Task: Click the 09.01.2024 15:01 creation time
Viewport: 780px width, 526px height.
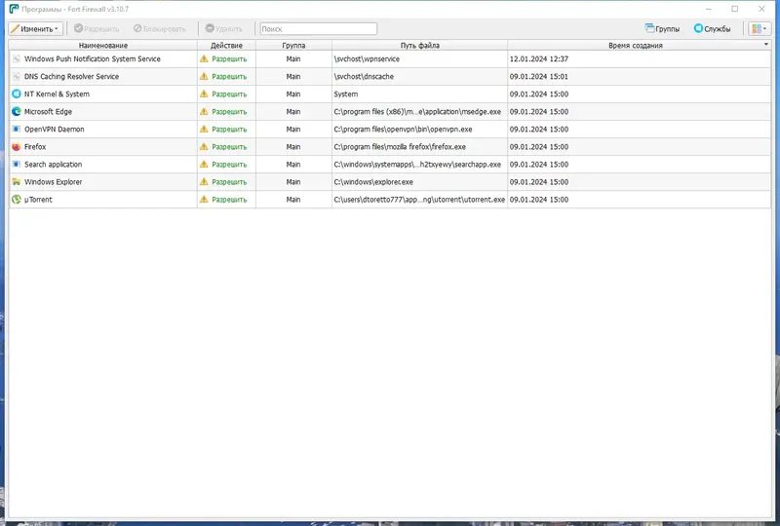Action: pos(539,77)
